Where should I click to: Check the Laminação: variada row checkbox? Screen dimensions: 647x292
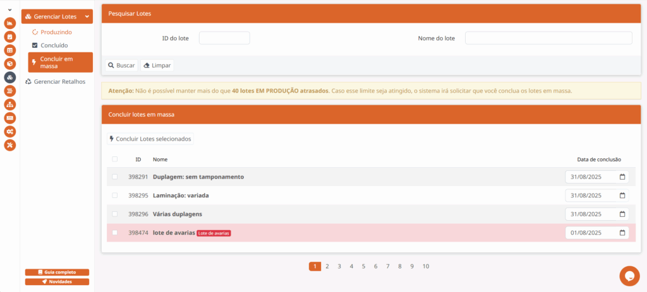click(114, 196)
